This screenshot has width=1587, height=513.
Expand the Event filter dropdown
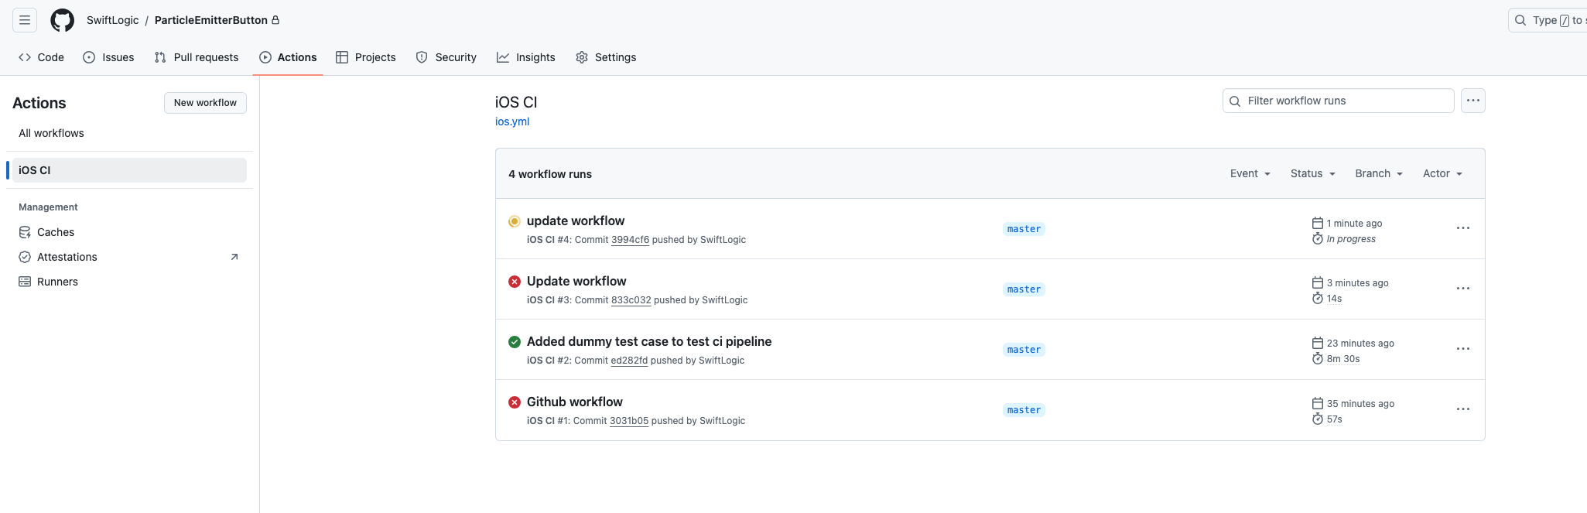tap(1250, 173)
